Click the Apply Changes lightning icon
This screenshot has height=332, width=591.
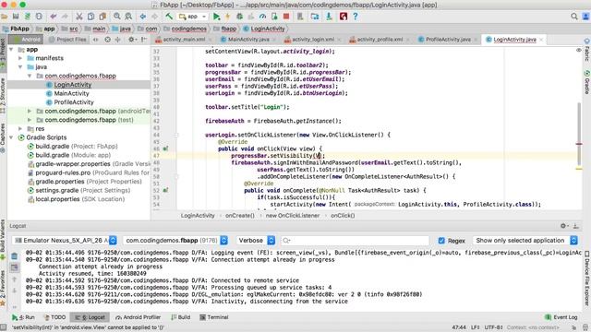point(228,17)
